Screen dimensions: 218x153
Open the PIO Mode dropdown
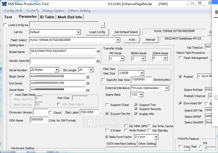point(122,59)
